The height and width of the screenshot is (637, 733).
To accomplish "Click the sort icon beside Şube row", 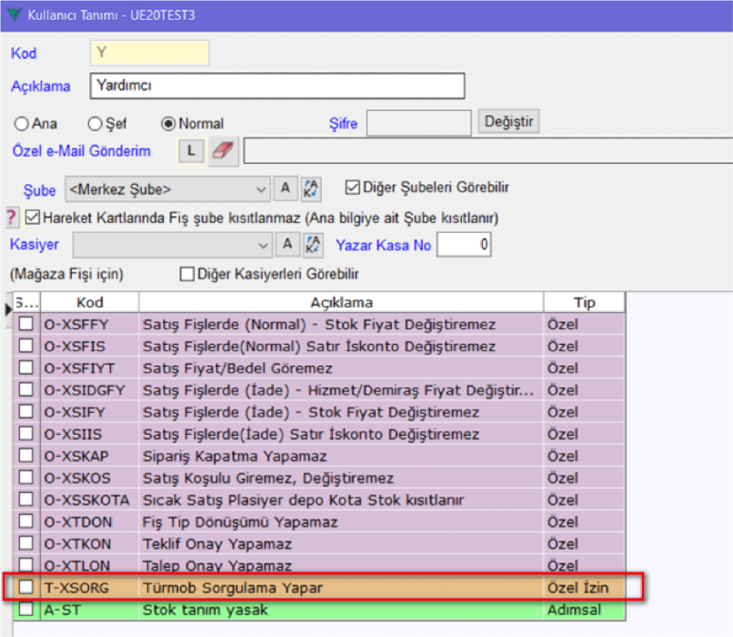I will coord(311,188).
